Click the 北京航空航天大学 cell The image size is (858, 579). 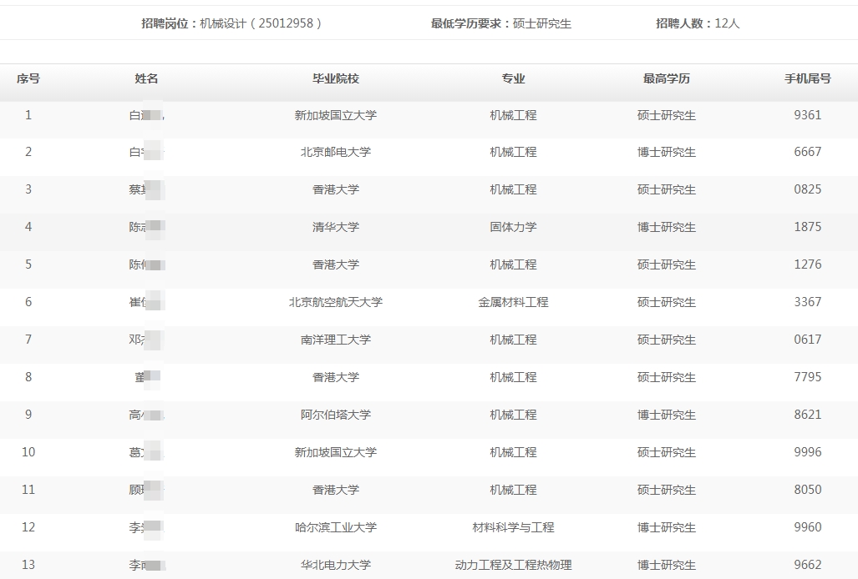pyautogui.click(x=336, y=302)
